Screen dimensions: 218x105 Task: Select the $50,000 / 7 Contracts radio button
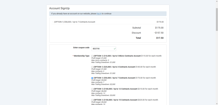tap(92, 78)
